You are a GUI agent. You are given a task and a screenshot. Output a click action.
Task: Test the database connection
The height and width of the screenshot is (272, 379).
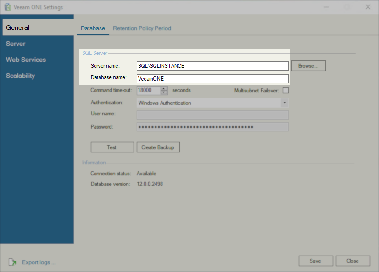coord(112,147)
